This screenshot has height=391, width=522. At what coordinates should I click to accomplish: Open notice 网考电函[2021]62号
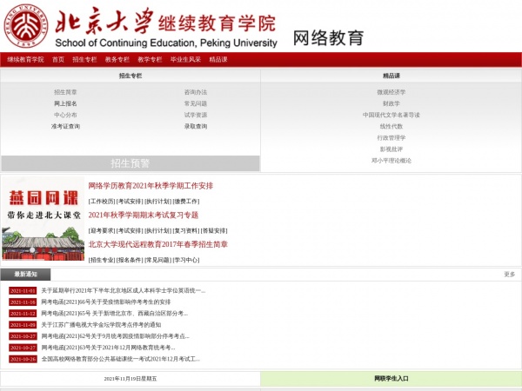pos(115,336)
